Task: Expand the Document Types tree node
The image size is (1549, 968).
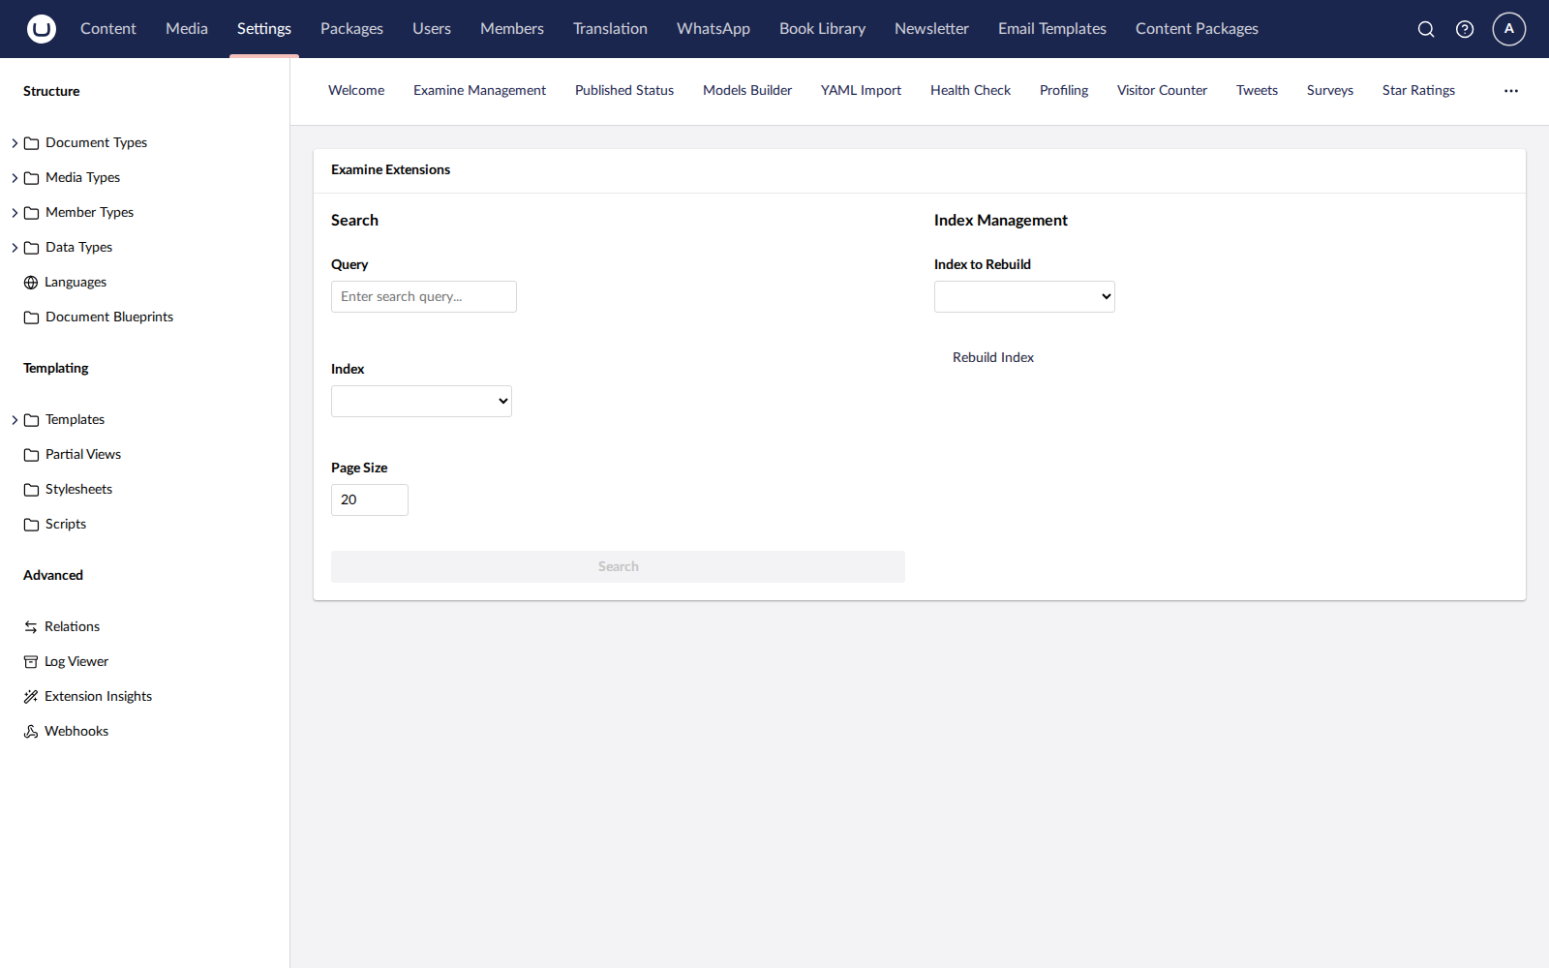Action: (15, 143)
